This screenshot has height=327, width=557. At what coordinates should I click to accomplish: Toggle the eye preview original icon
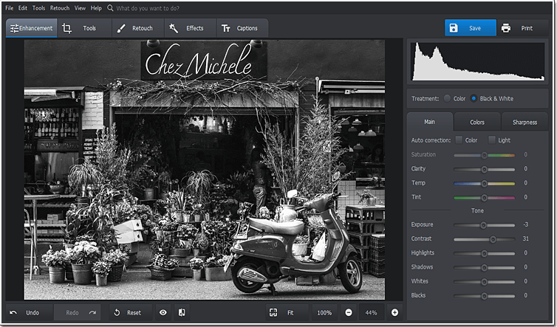[x=163, y=312]
